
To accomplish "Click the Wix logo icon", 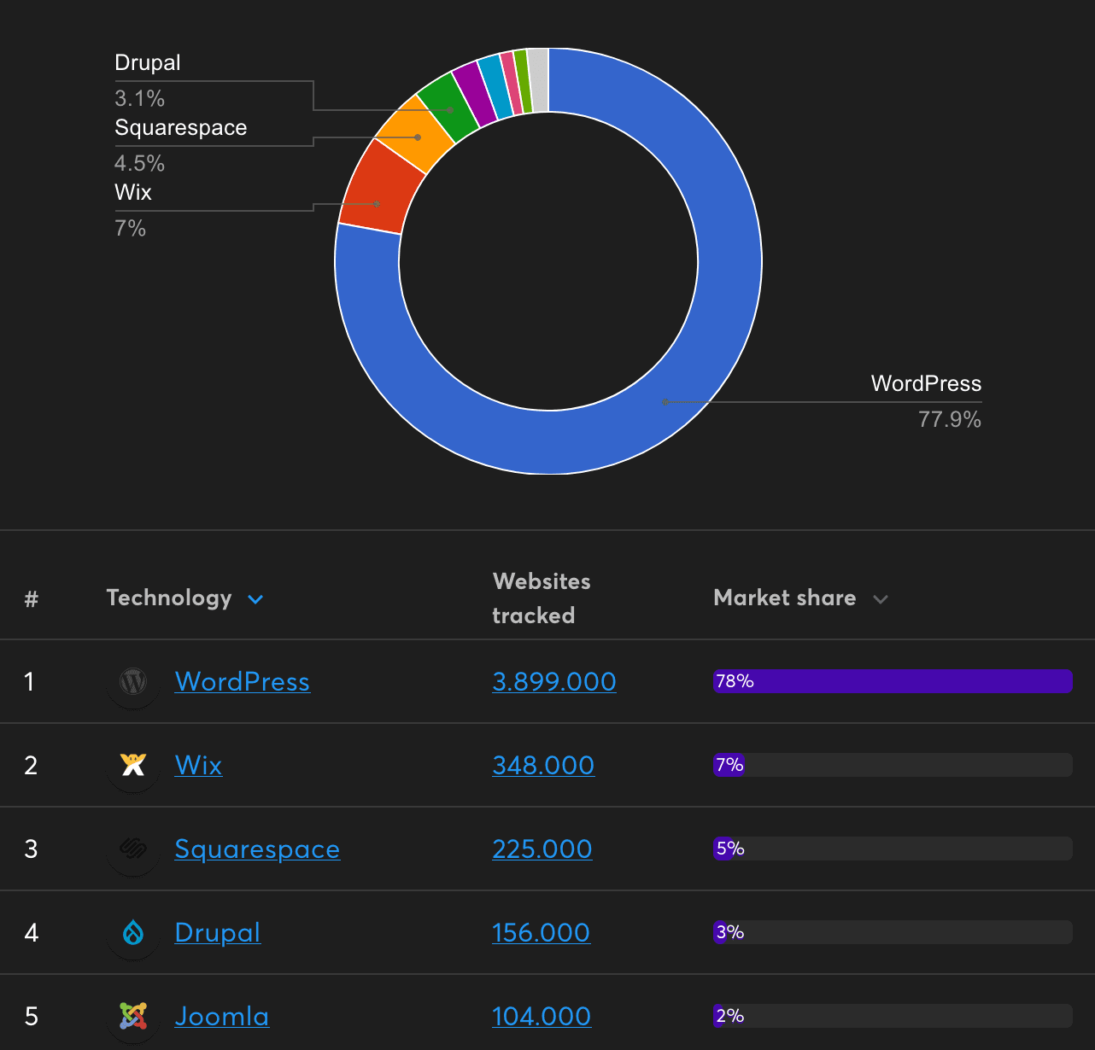I will click(x=133, y=765).
